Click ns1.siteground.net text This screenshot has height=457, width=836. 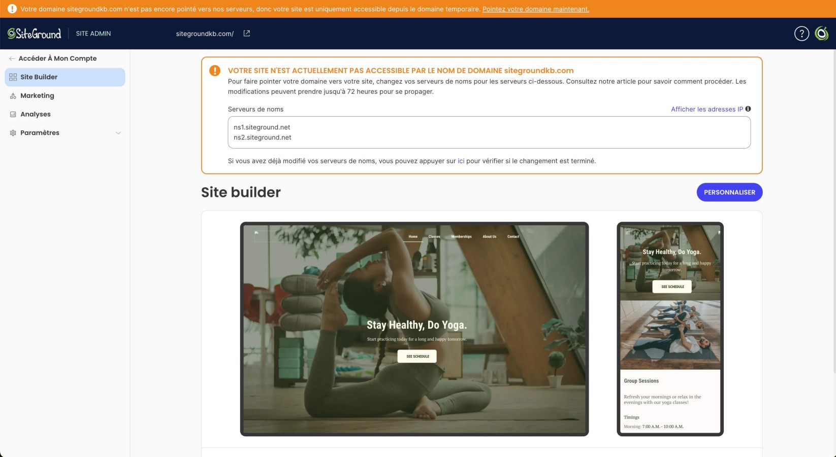pos(262,127)
